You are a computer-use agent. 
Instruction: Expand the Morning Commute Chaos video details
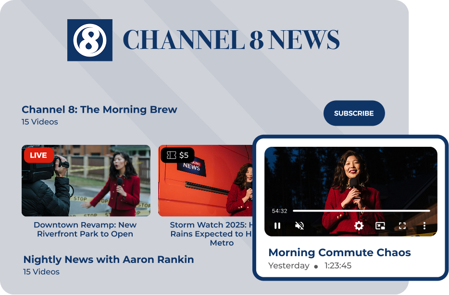340,252
